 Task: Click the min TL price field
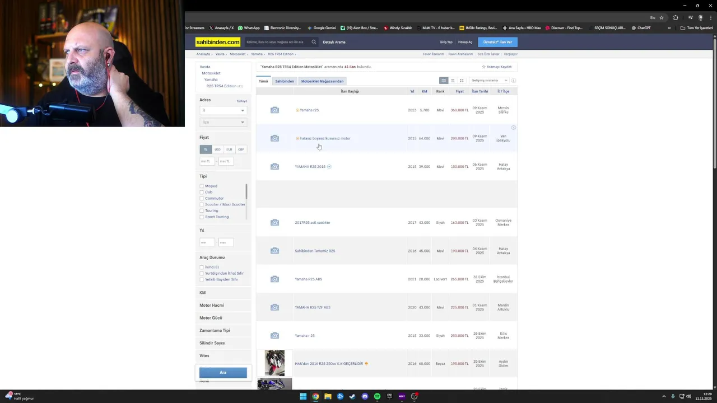pyautogui.click(x=207, y=161)
